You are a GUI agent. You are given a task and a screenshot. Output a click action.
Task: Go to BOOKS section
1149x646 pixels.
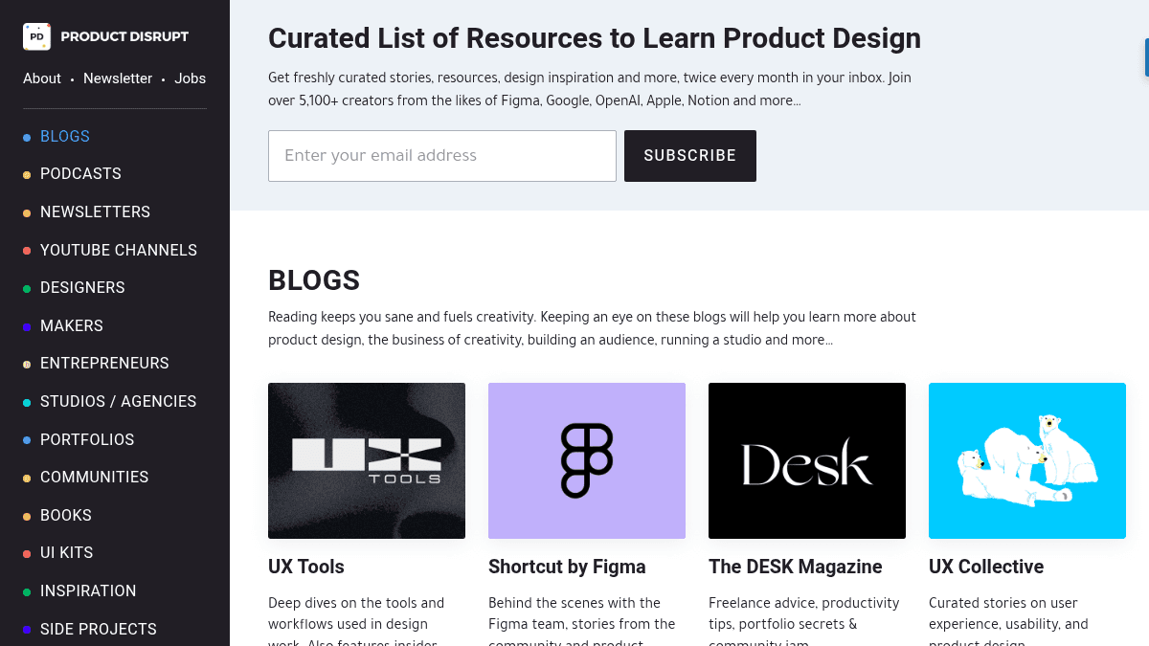[66, 516]
